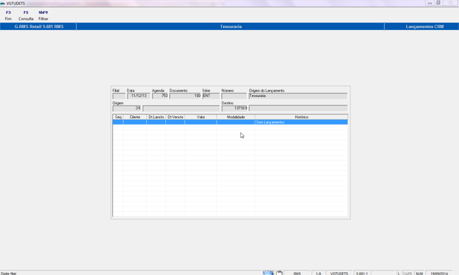This screenshot has height=275, width=459.
Task: Open F5 Consulta from the toolbar
Action: 26,15
